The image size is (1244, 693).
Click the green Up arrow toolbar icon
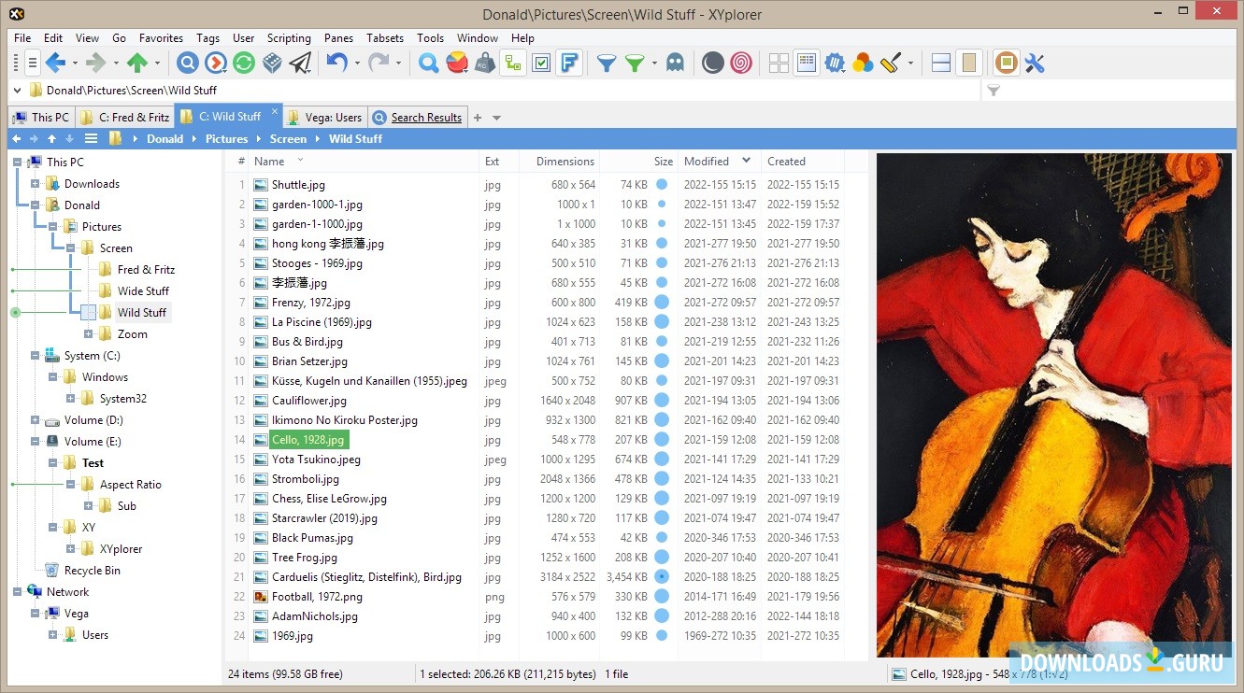coord(137,64)
